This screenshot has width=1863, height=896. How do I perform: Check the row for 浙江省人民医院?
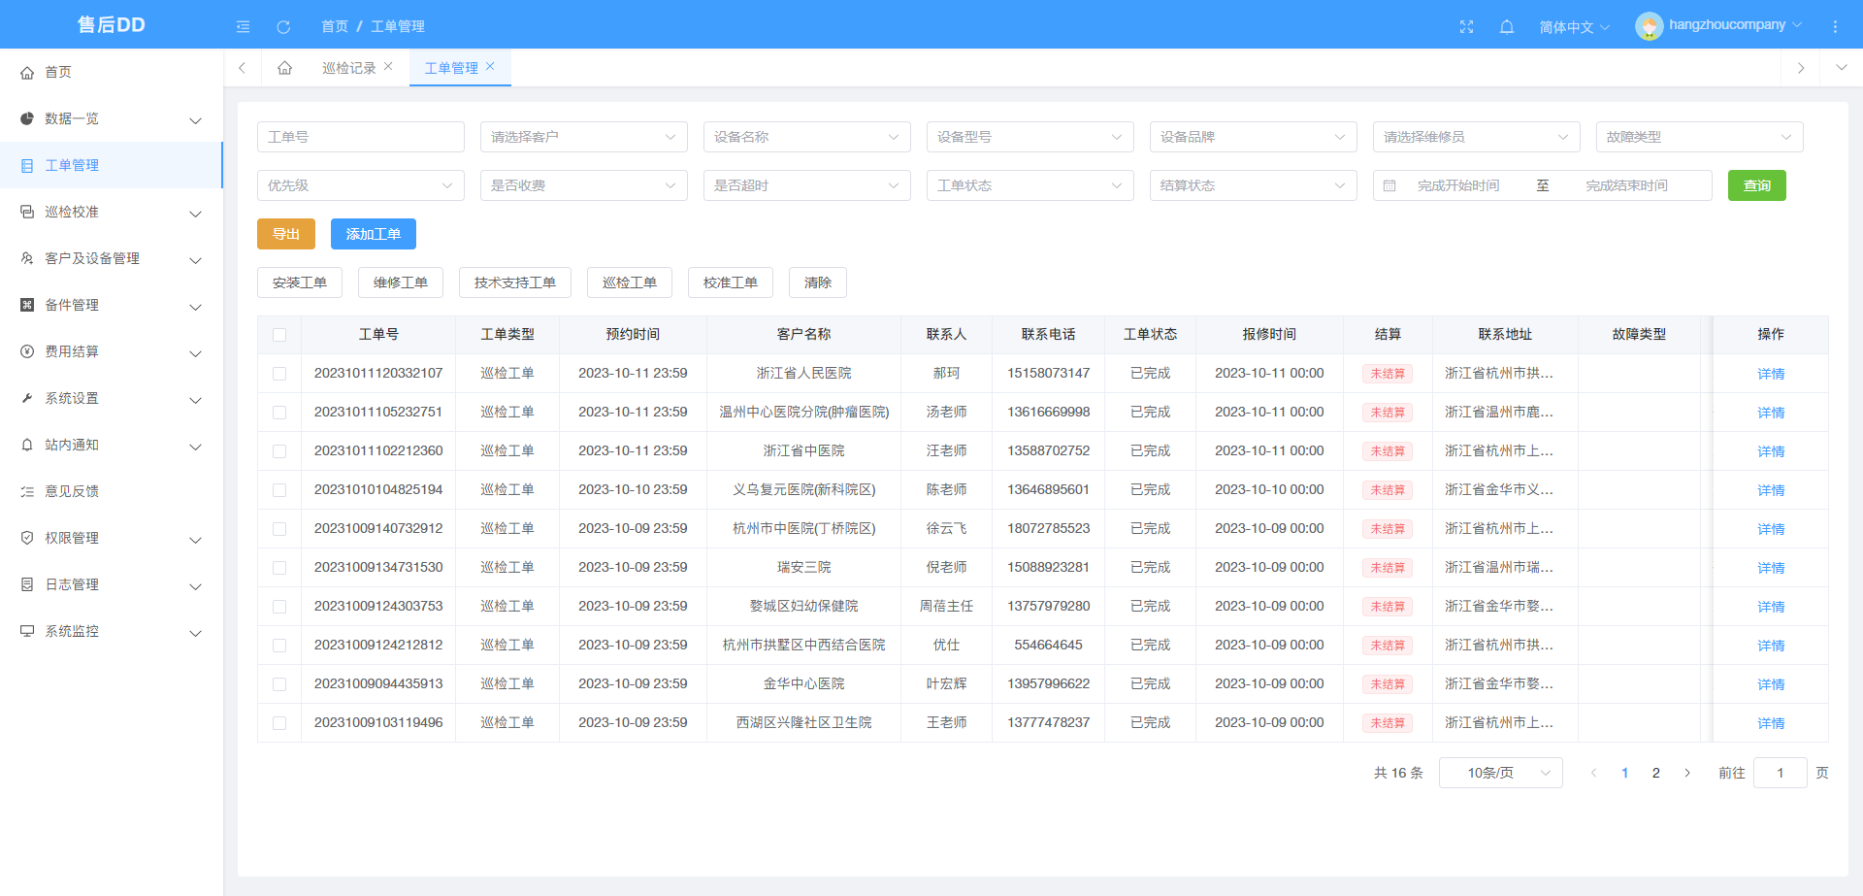279,373
